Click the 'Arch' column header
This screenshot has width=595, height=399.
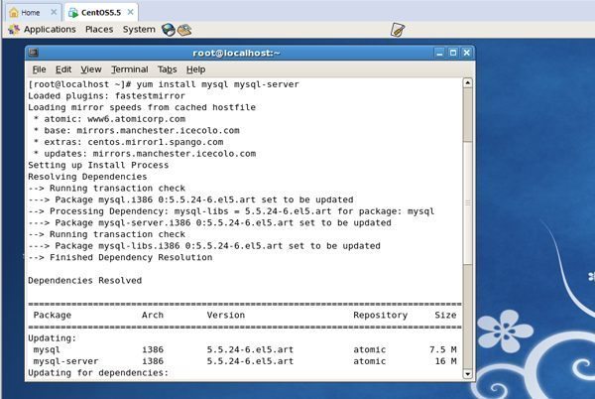point(153,315)
